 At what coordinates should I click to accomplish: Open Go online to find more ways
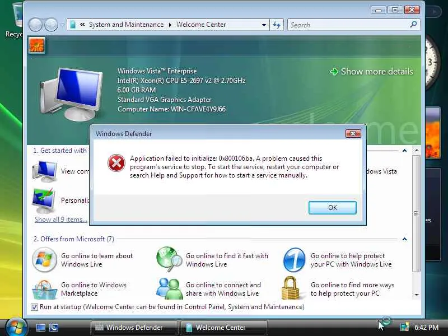tap(352, 289)
